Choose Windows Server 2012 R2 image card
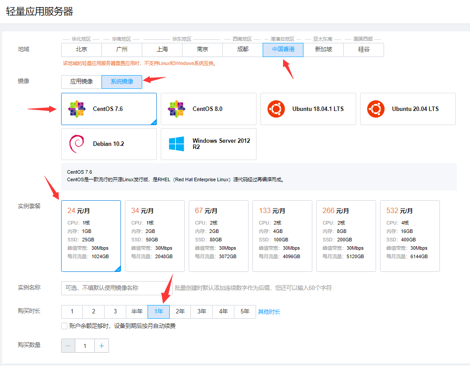This screenshot has height=366, width=470. [x=209, y=144]
